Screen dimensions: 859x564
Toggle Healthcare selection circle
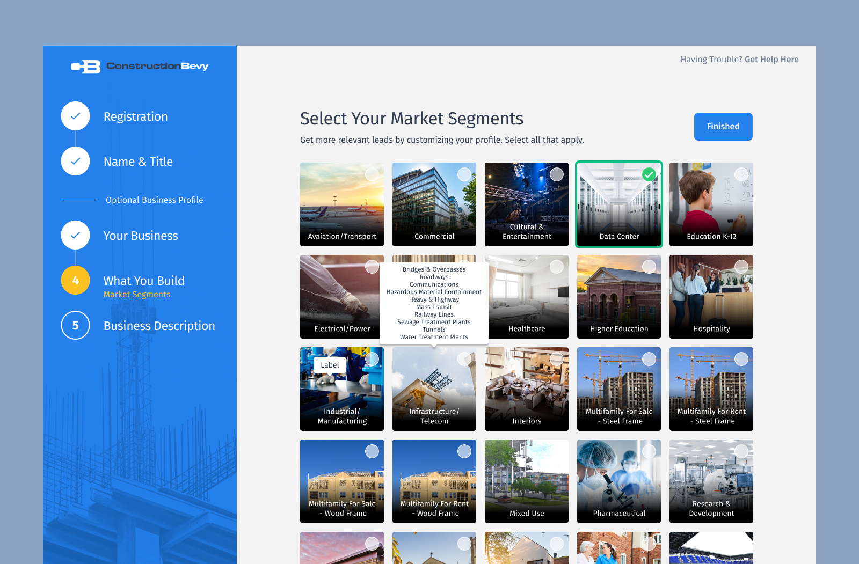tap(557, 267)
